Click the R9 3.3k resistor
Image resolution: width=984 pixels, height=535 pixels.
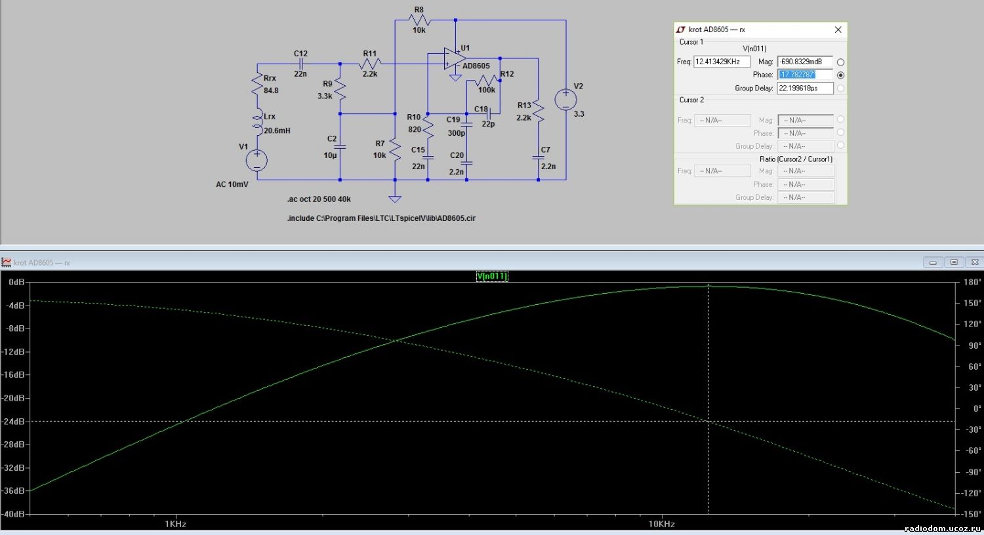click(x=340, y=89)
